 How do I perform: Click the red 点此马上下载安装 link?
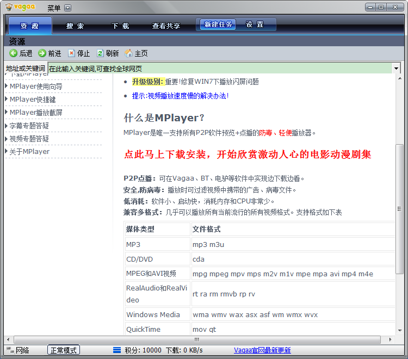(248, 154)
